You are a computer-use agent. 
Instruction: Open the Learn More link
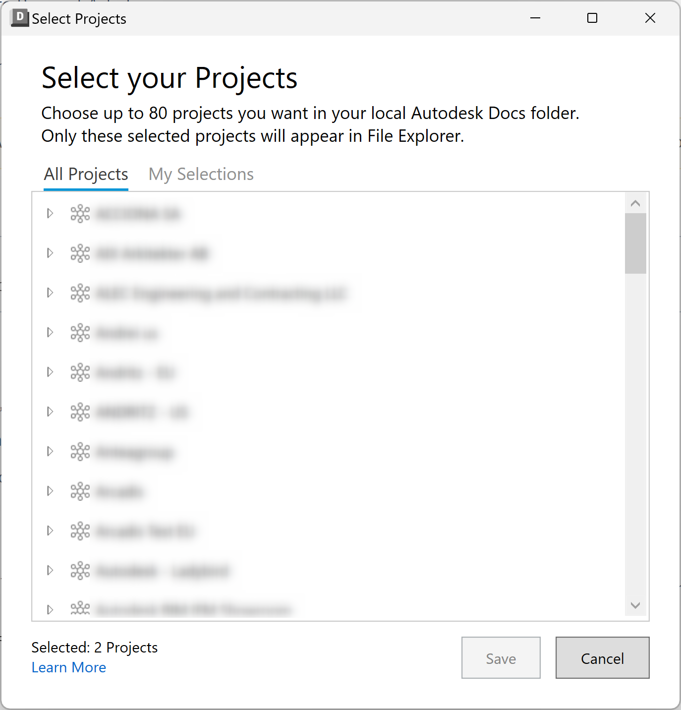click(68, 667)
